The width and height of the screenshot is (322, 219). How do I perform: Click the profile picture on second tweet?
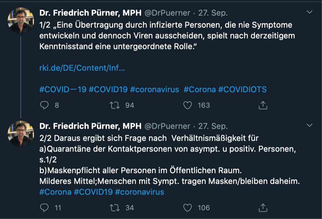[21, 134]
